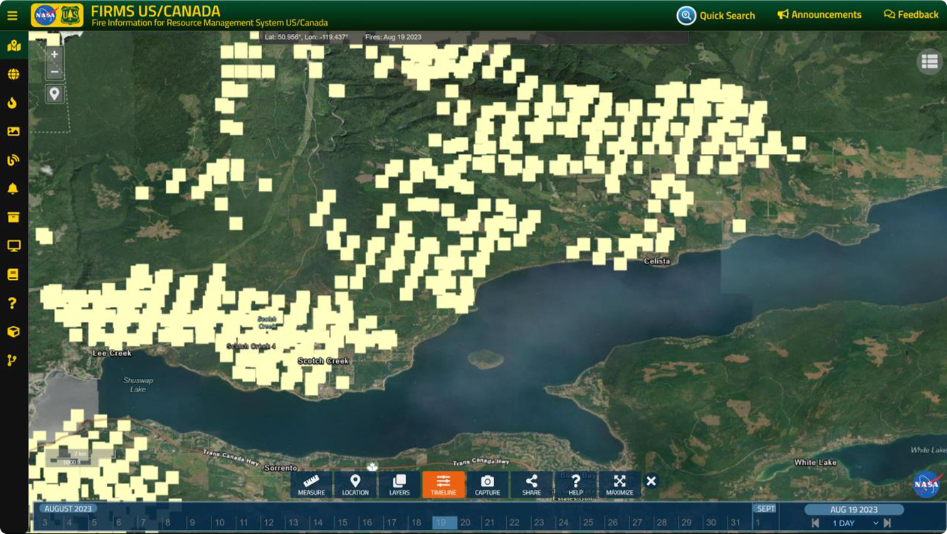The image size is (947, 534).
Task: Open the Share tool
Action: pos(532,484)
